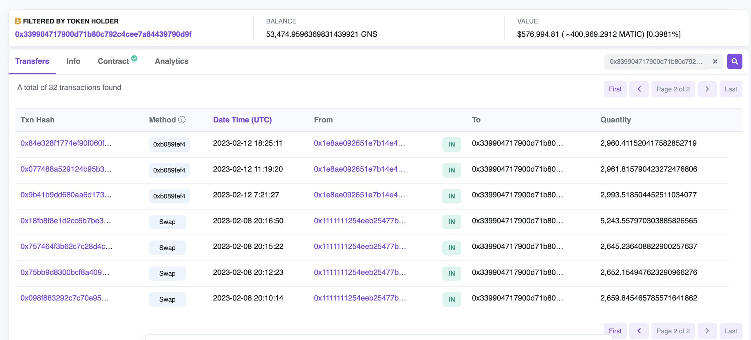Image resolution: width=751 pixels, height=340 pixels.
Task: Switch to the Analytics tab
Action: click(171, 61)
